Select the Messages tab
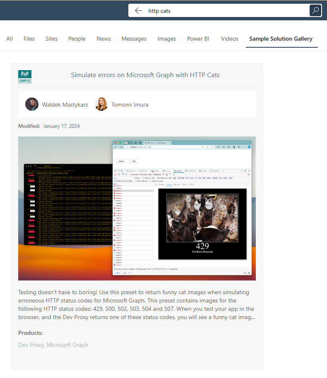The image size is (327, 378). [134, 39]
